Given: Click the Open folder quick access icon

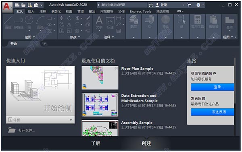Looking at the screenshot, I should tap(23, 5).
